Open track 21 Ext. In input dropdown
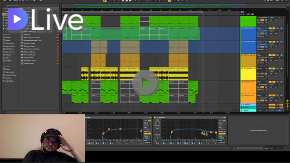The image size is (290, 163). click(x=262, y=68)
